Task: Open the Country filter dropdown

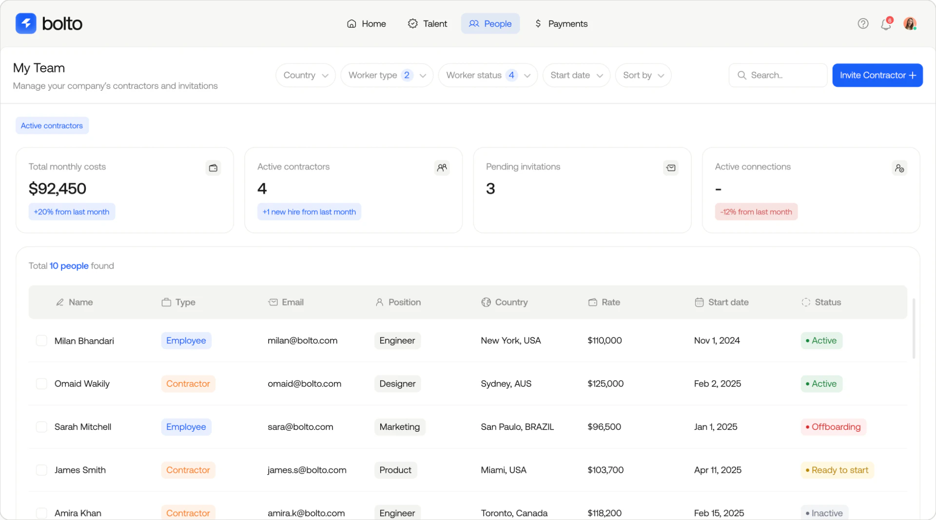Action: tap(305, 75)
